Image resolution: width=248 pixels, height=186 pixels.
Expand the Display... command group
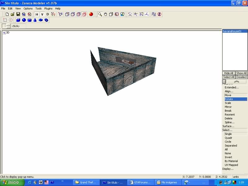coord(228,169)
